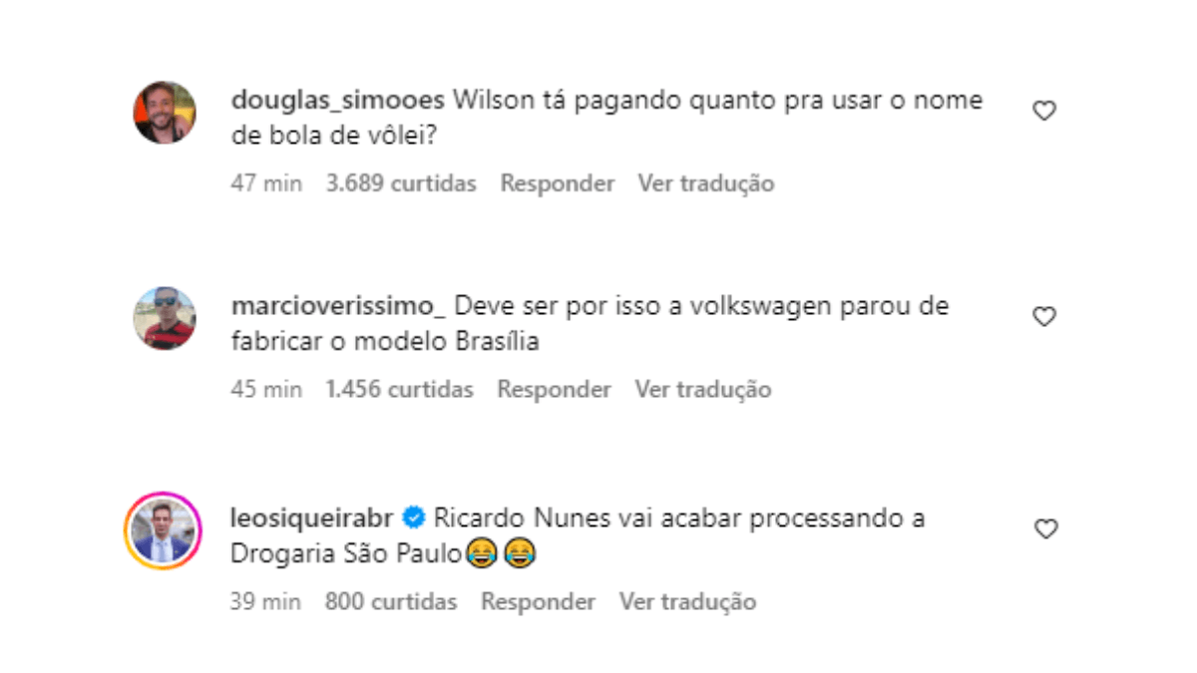Open the douglas_simooes username link
The height and width of the screenshot is (673, 1197).
(x=337, y=101)
